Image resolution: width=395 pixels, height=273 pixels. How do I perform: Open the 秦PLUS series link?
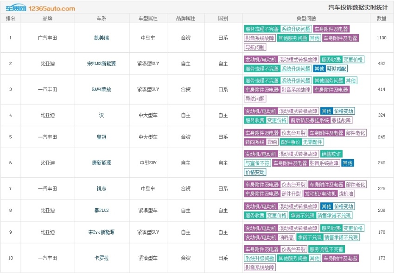101,211
